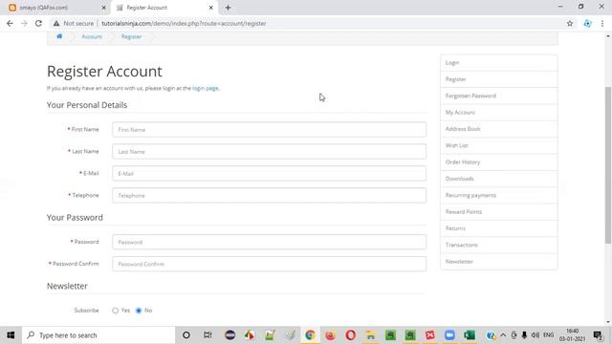Open Order History in sidebar
Image resolution: width=612 pixels, height=344 pixels.
click(499, 161)
